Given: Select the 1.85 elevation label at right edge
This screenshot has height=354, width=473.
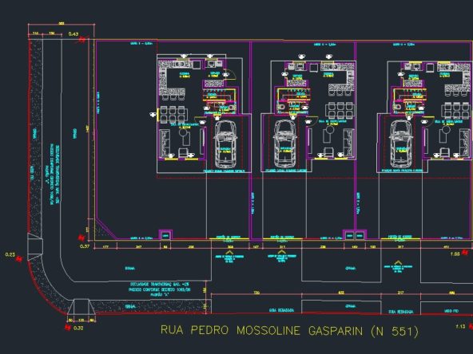Looking at the screenshot, I should (x=455, y=254).
